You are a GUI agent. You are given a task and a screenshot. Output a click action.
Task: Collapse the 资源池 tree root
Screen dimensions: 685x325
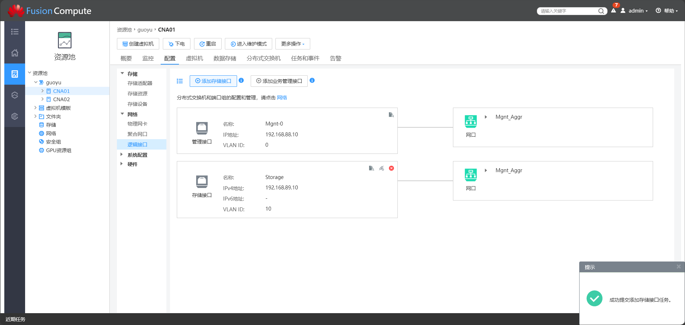(30, 73)
